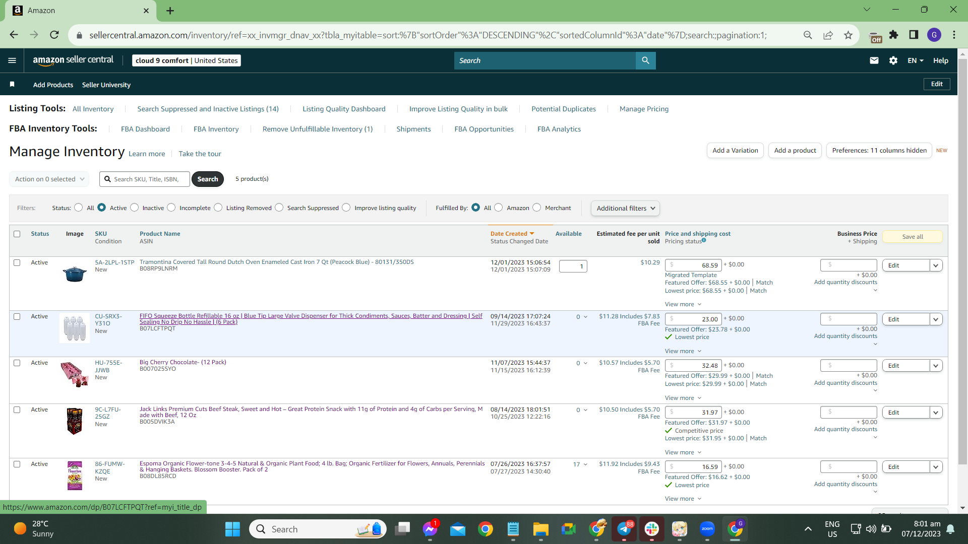
Task: Bookmark this page with star icon
Action: tap(848, 35)
